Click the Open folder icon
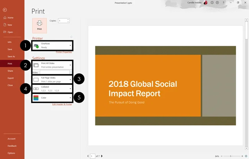This screenshot has width=249, height=159. coord(5,32)
